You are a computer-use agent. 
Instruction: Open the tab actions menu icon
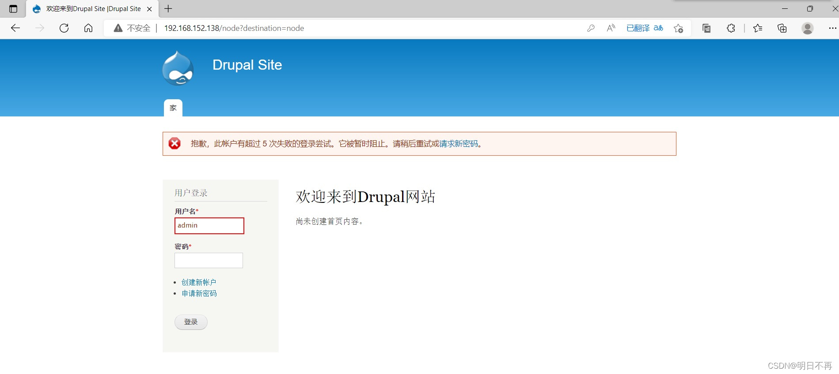click(13, 9)
